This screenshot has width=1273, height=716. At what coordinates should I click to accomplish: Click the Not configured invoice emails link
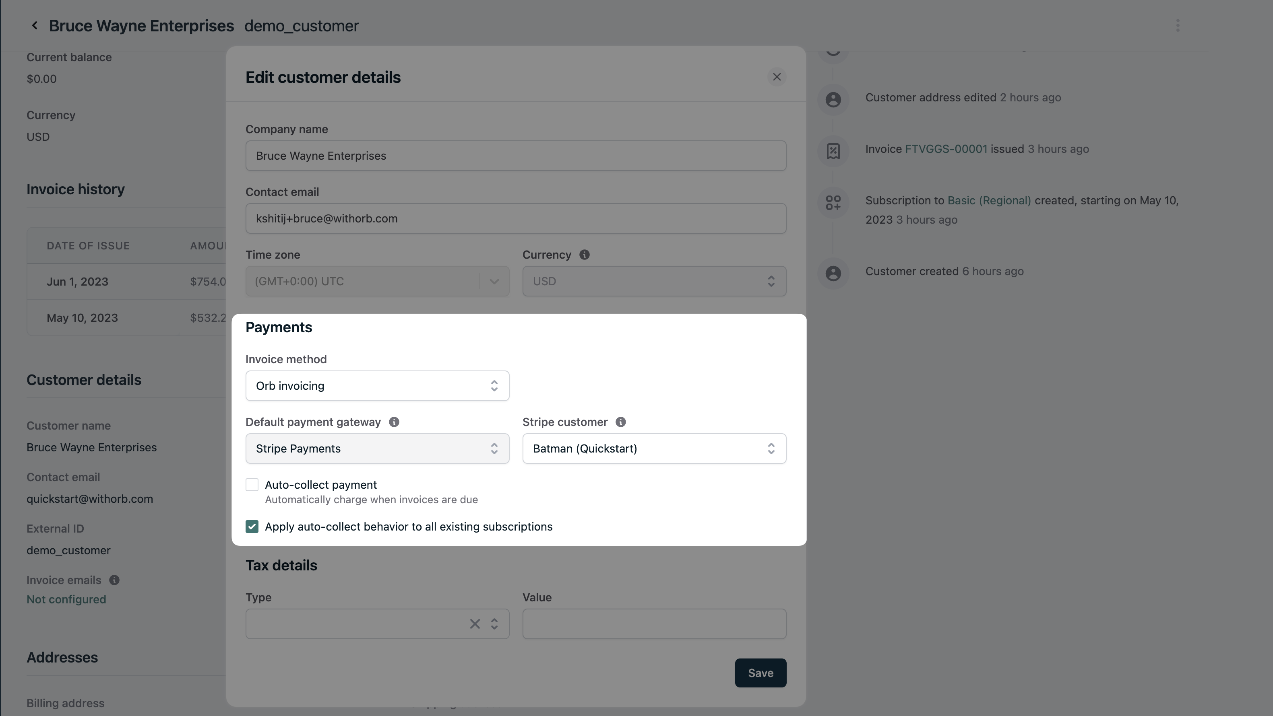[66, 599]
